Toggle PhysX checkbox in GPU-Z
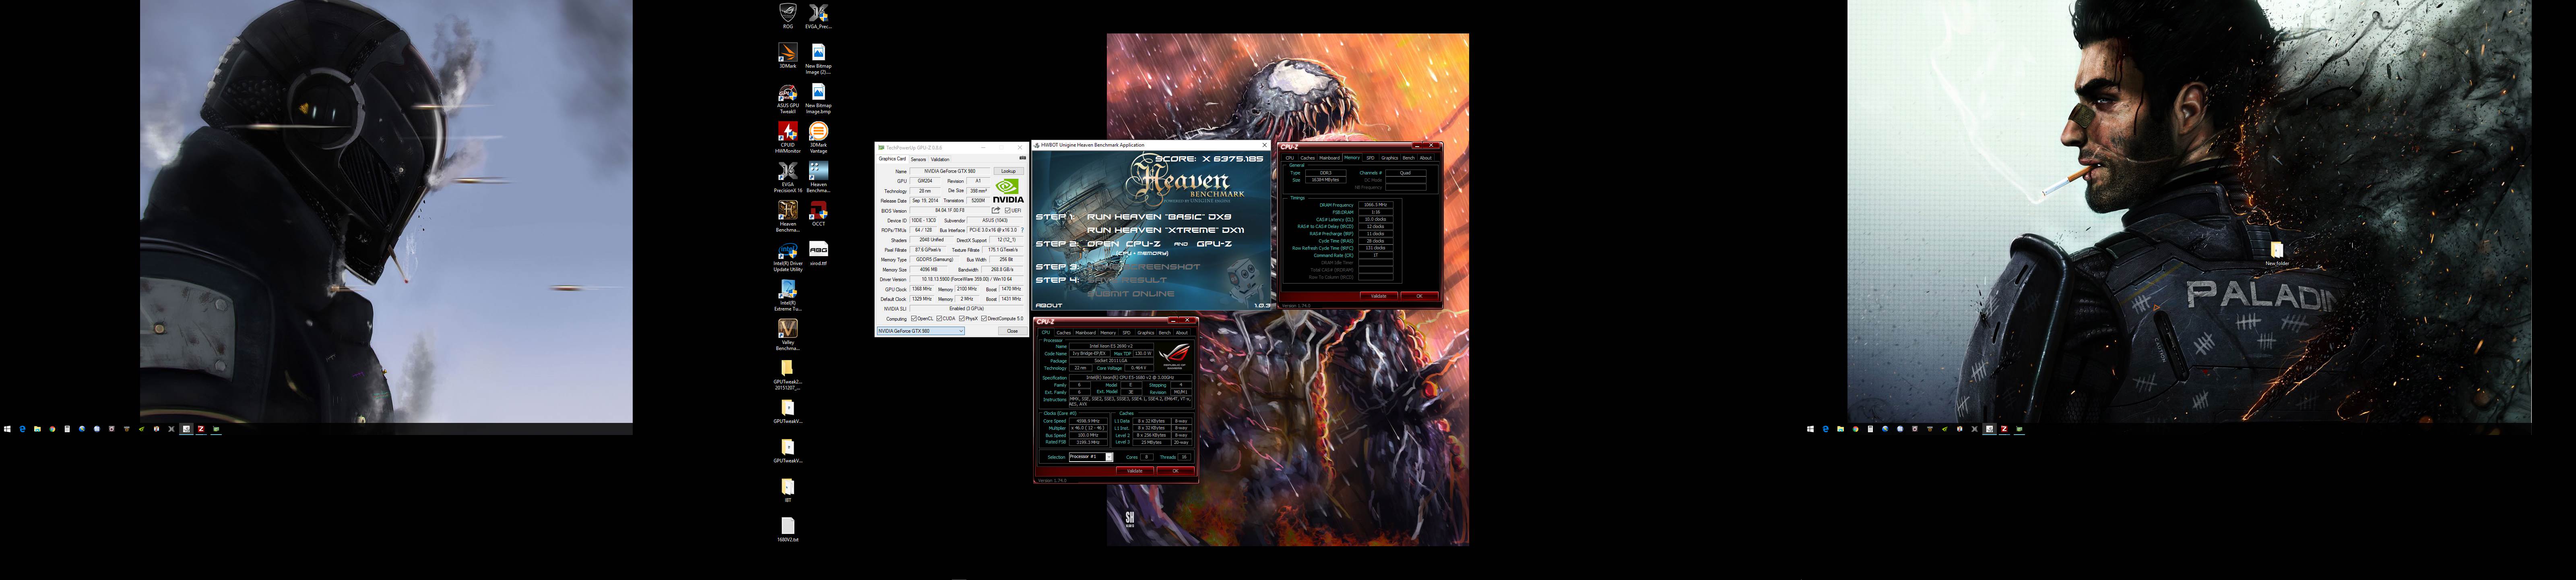This screenshot has width=2576, height=580. [x=962, y=319]
